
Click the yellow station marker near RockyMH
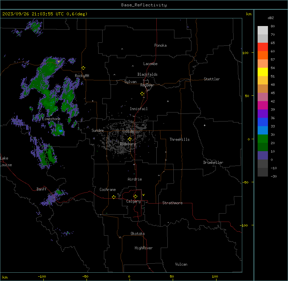click(x=84, y=68)
